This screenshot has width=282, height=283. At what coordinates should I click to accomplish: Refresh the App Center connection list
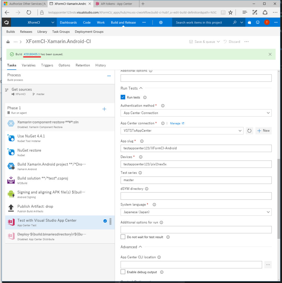249,131
